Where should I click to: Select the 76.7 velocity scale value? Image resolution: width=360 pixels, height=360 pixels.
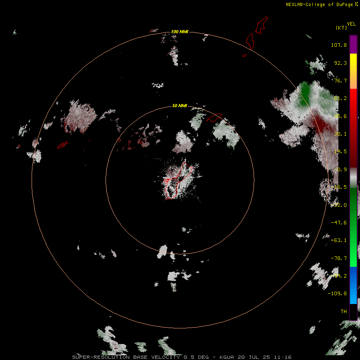[340, 80]
